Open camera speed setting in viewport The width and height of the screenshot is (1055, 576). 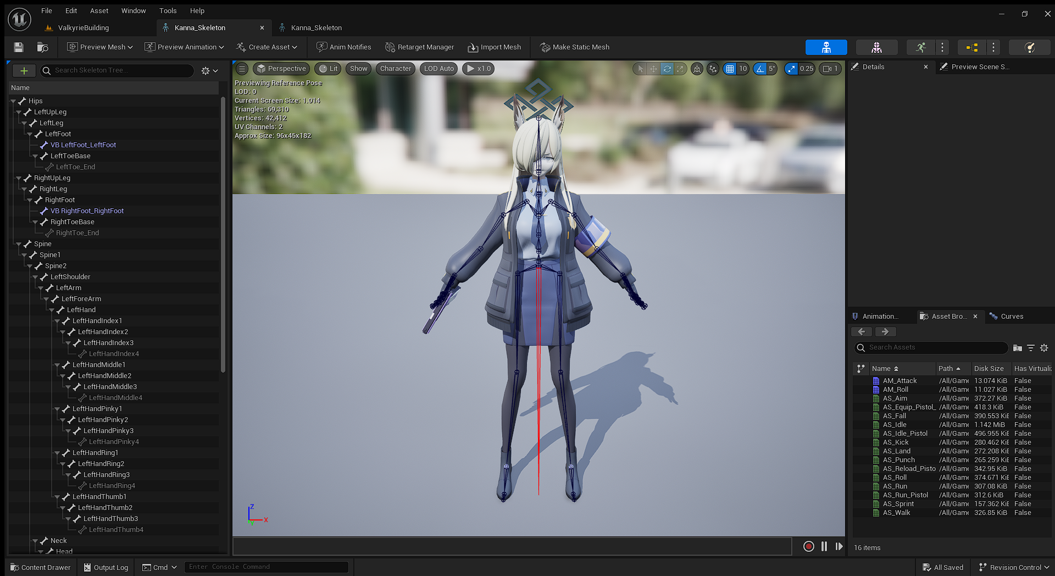(830, 69)
